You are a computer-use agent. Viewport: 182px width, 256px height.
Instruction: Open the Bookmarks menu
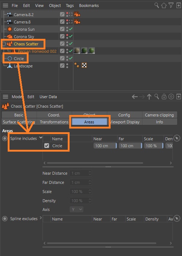[89, 5]
